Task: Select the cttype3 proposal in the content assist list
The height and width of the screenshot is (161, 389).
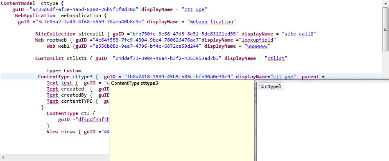Action: coord(271,86)
